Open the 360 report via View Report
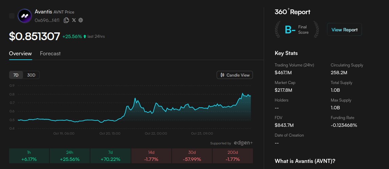389x169 pixels. (344, 30)
